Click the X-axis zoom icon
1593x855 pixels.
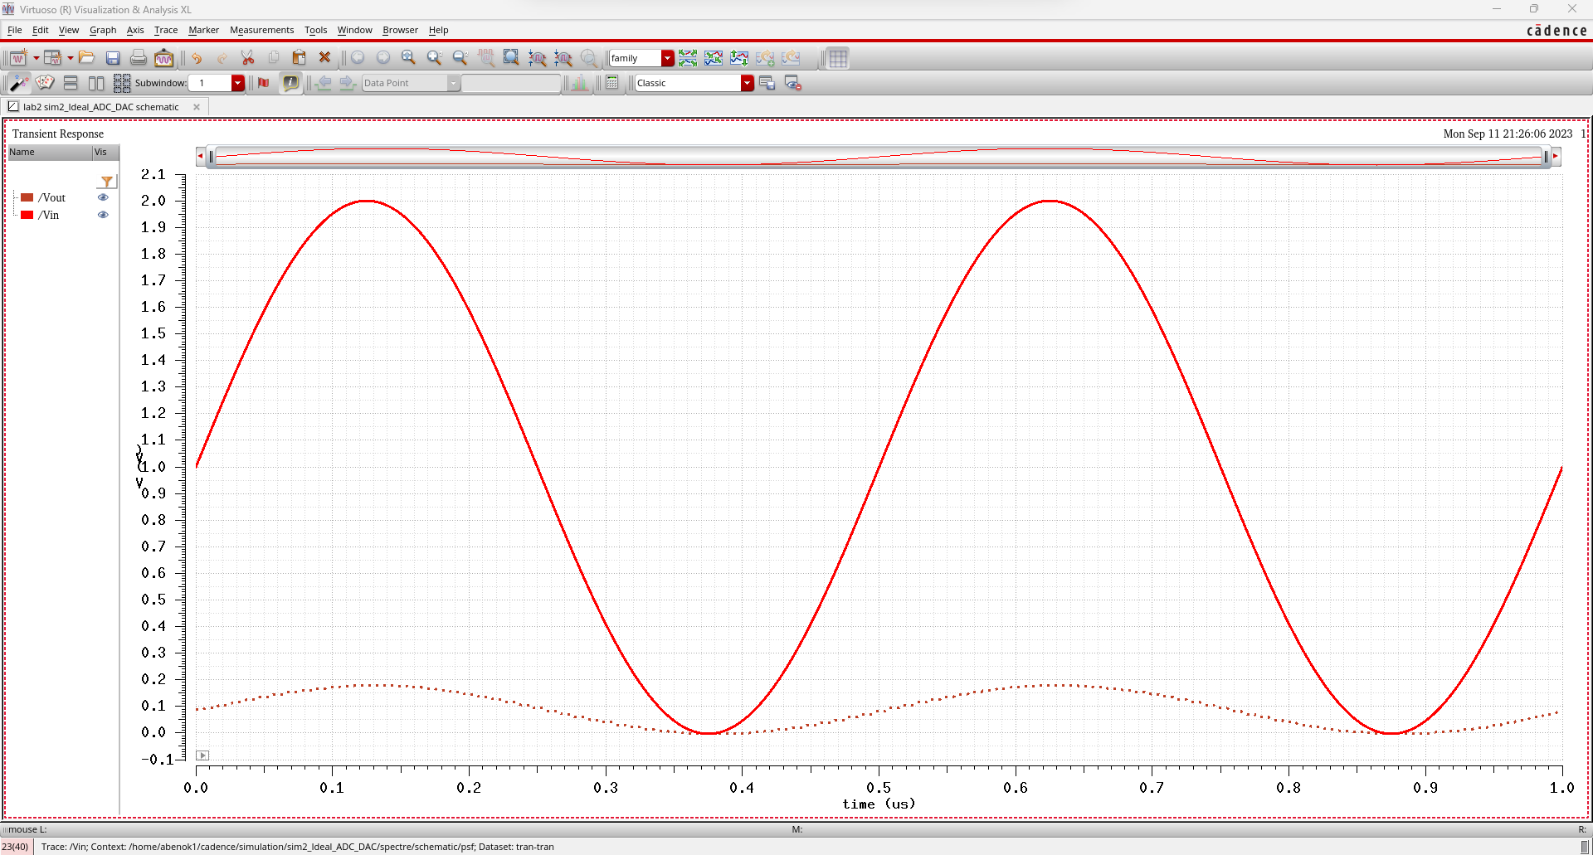(x=538, y=58)
